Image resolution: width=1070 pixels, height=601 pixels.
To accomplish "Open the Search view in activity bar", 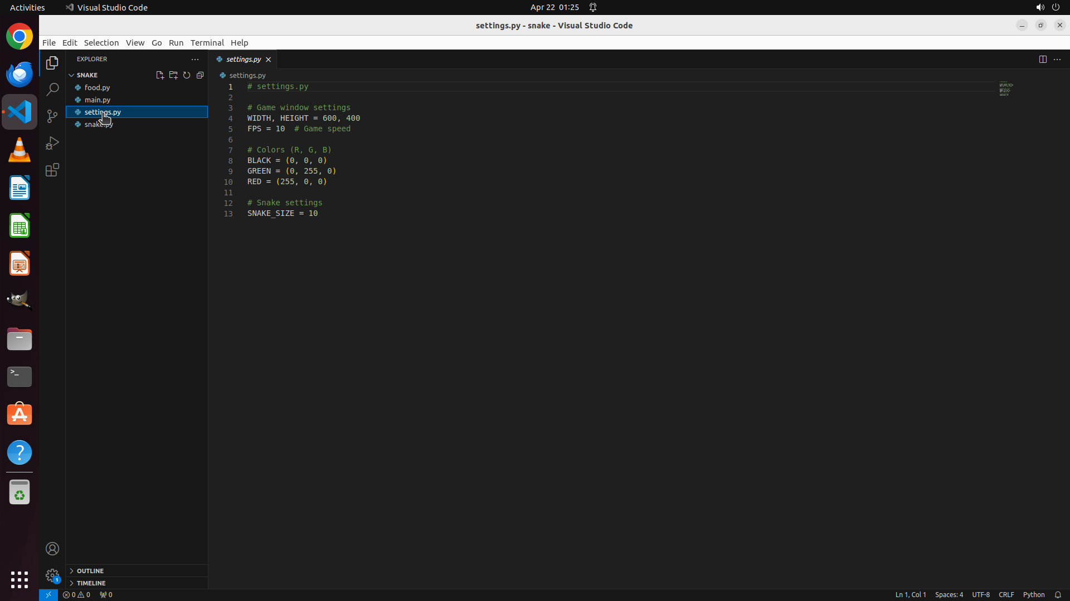I will pos(52,90).
